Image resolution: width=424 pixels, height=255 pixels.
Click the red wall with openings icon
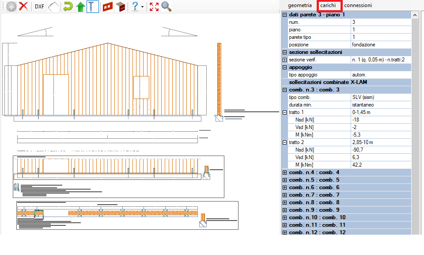tap(108, 7)
